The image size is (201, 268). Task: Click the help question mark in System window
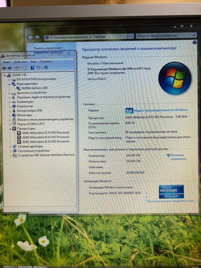coord(194,42)
